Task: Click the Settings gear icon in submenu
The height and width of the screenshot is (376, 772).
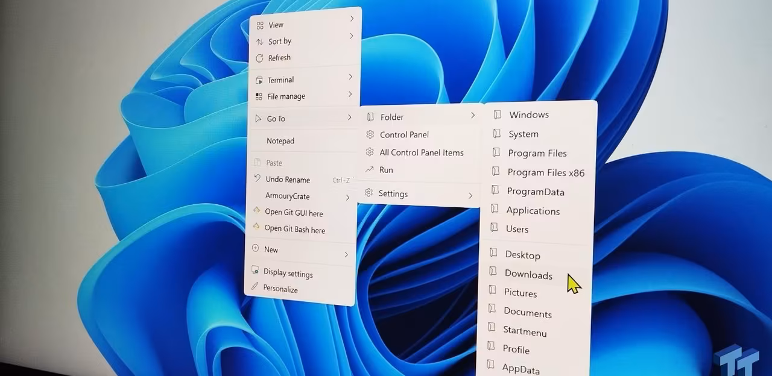Action: pos(369,193)
